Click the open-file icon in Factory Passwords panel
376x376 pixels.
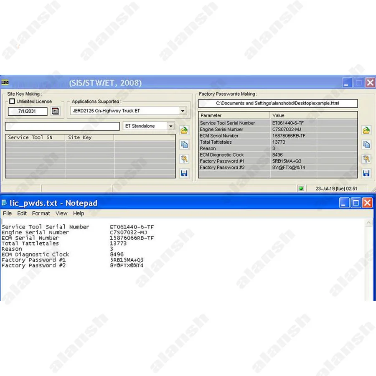tap(366, 130)
